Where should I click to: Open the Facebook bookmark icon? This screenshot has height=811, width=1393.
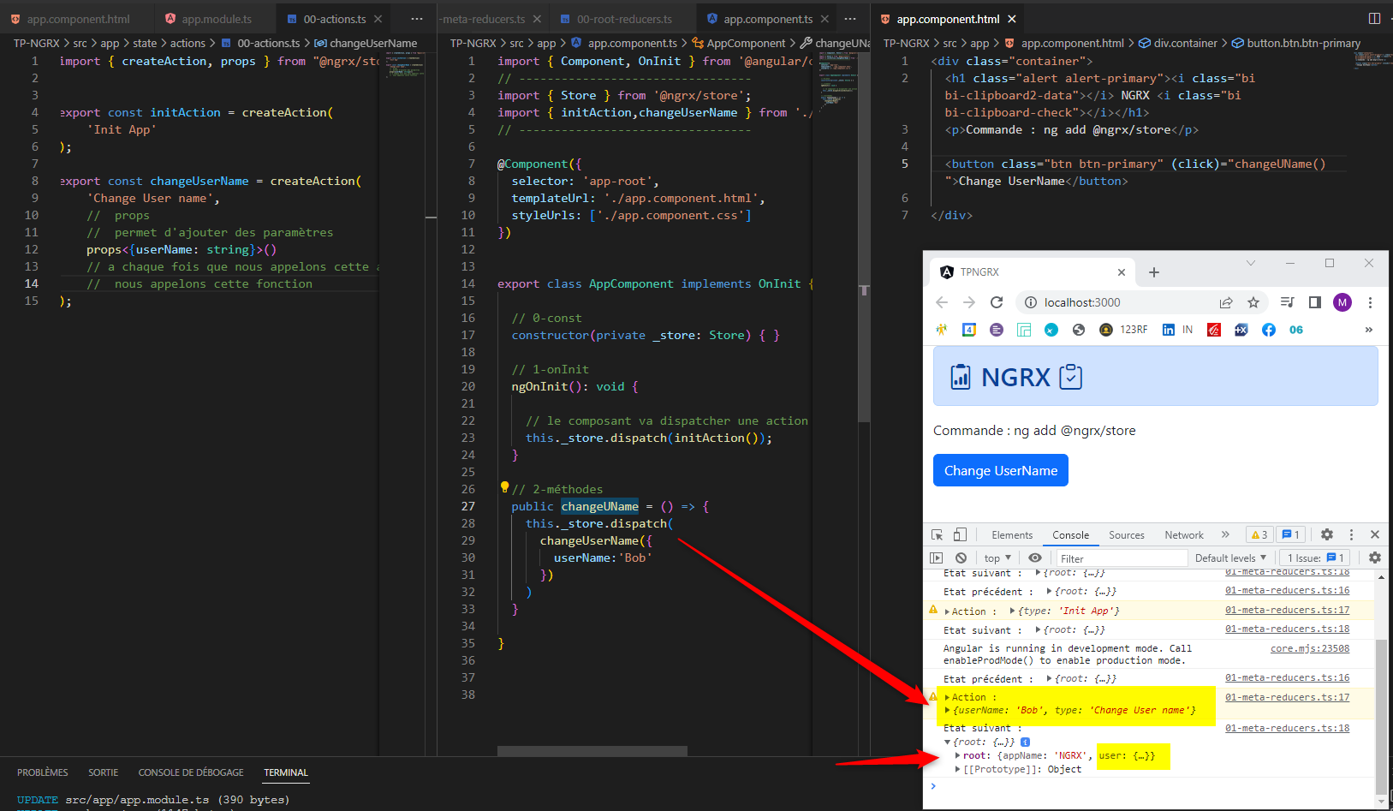[1269, 330]
